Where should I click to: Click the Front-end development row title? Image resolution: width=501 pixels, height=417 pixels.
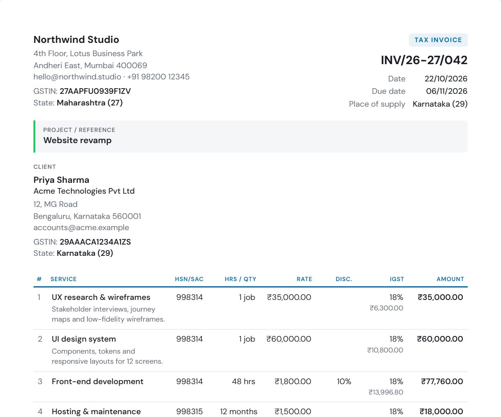click(98, 381)
